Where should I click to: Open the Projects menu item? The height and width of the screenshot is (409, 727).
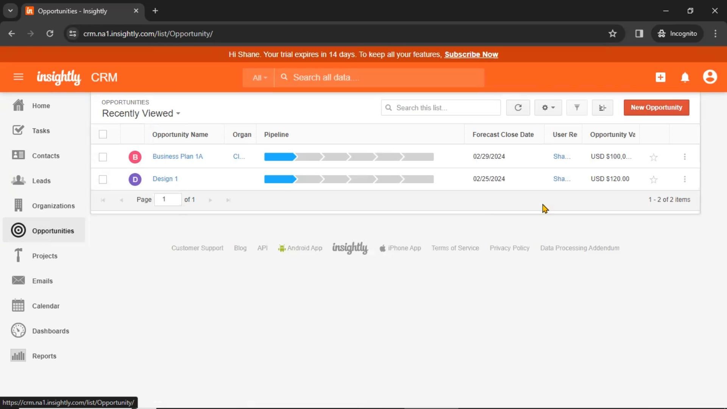[x=44, y=256]
